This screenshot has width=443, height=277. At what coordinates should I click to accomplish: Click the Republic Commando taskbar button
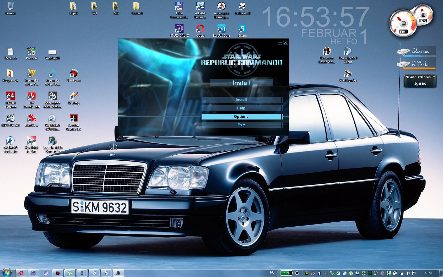click(118, 273)
